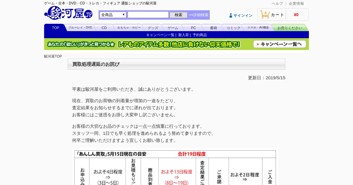The image size is (353, 185).
Task: Open the 予約商品 submenu link
Action: point(200,35)
